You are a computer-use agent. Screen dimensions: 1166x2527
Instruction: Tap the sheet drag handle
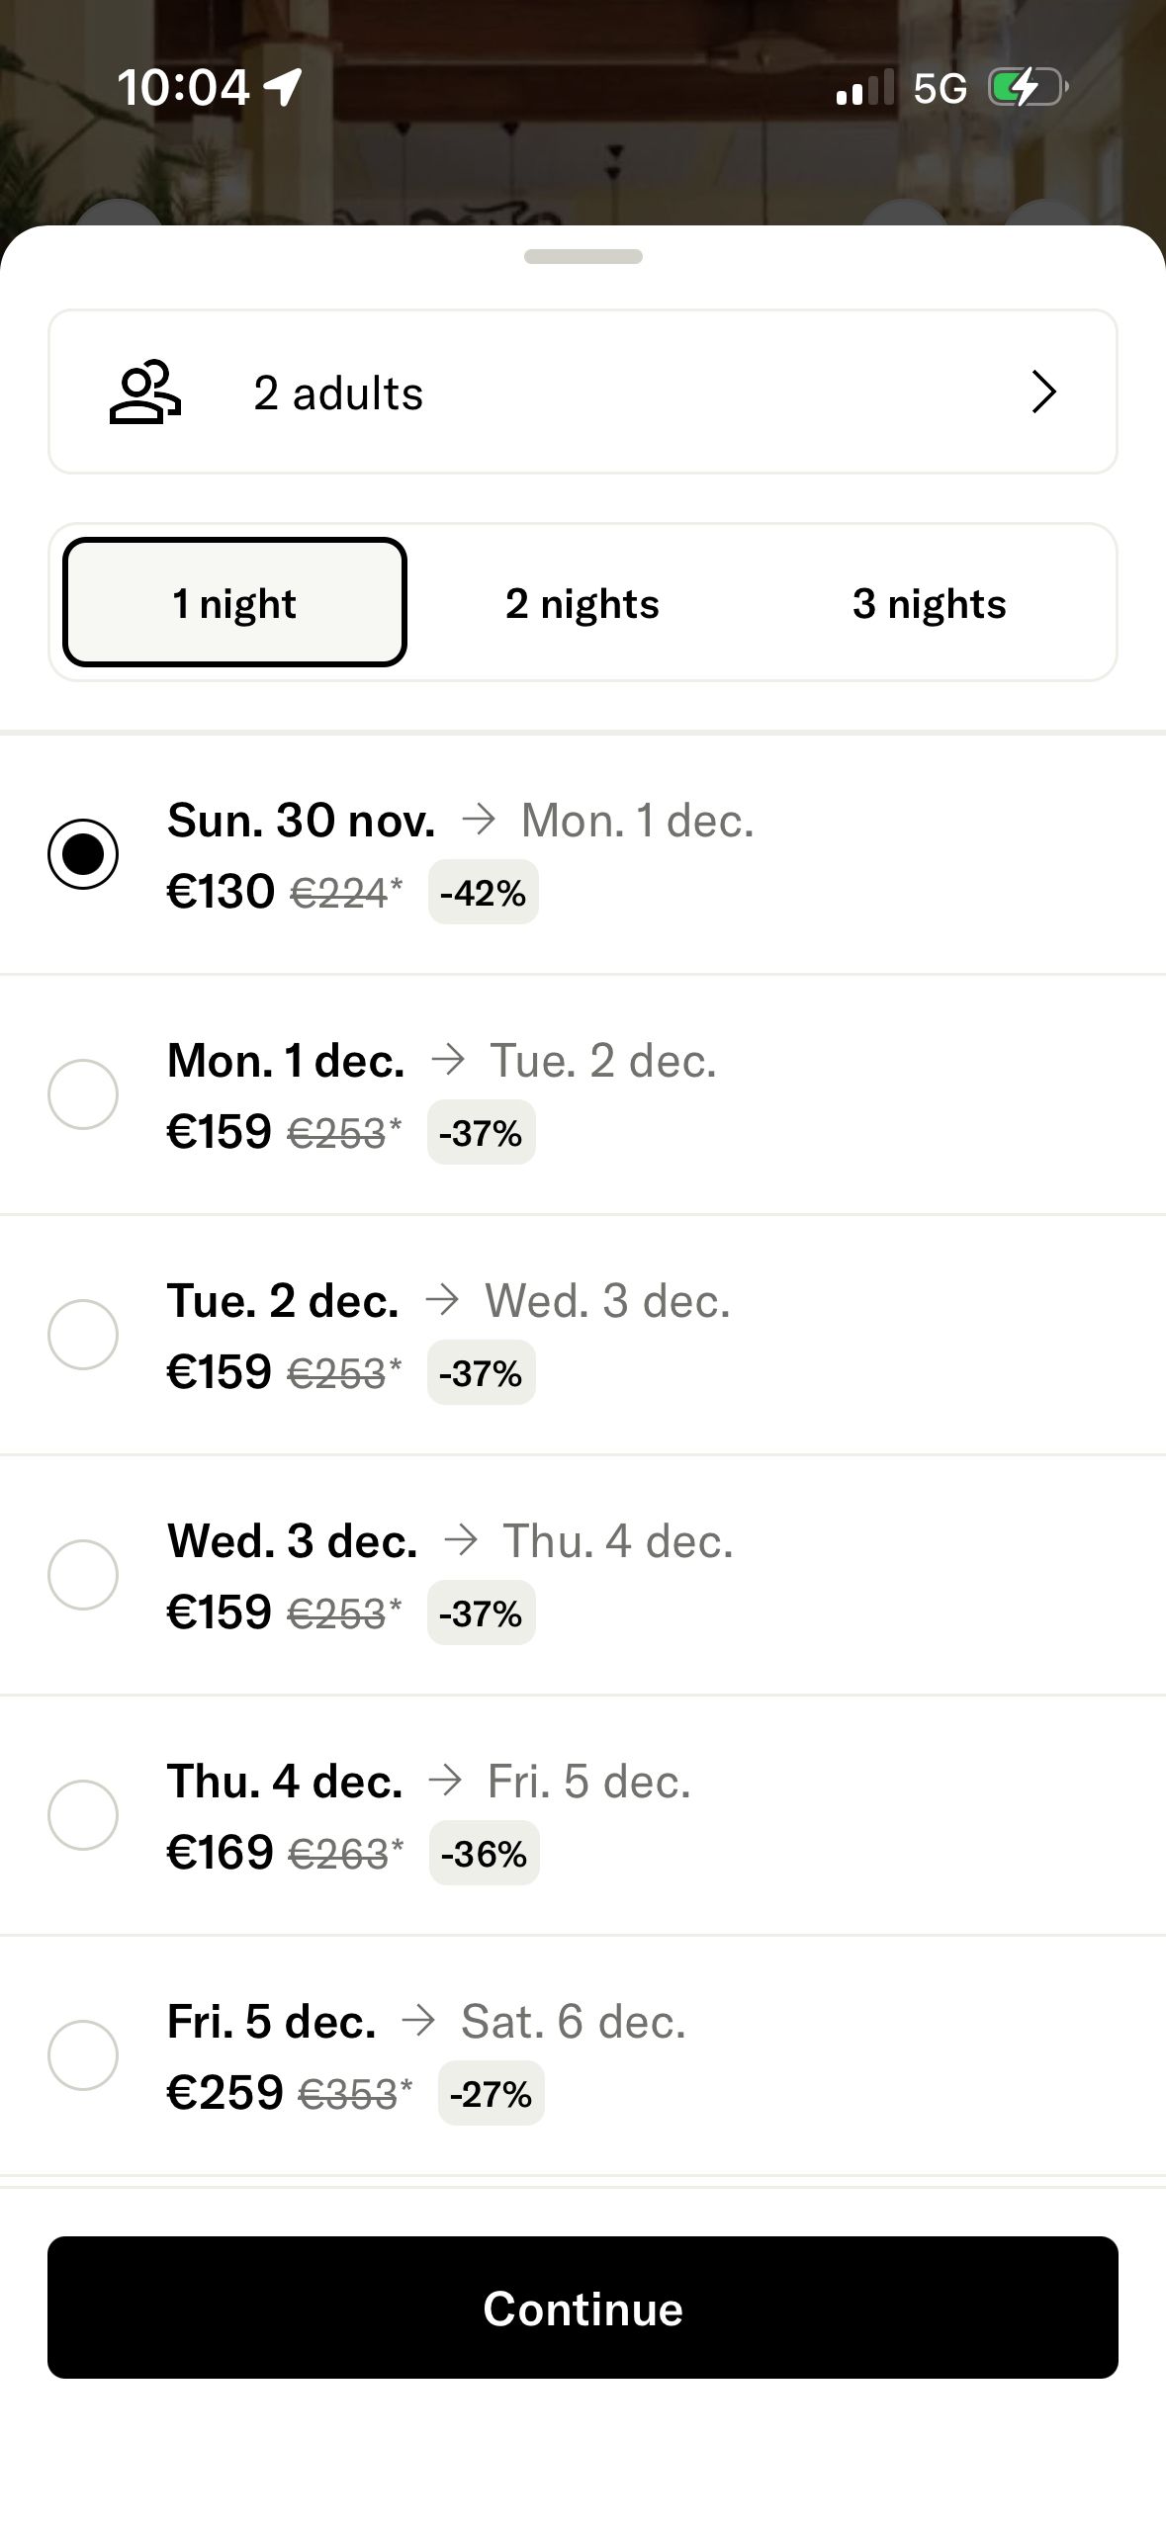pyautogui.click(x=583, y=257)
